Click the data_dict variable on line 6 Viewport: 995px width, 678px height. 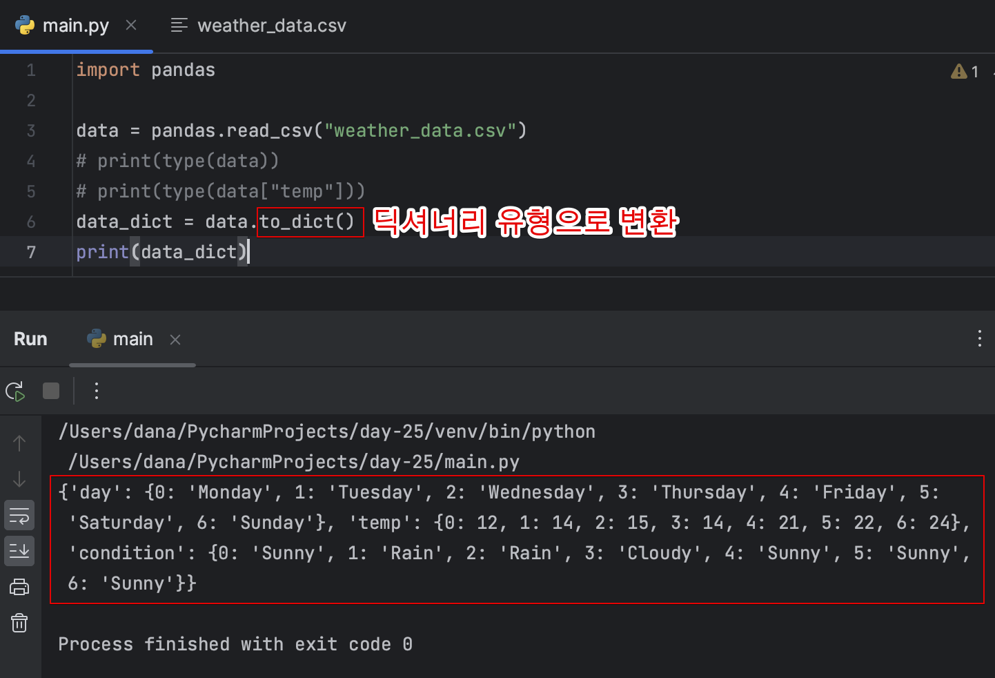(124, 222)
